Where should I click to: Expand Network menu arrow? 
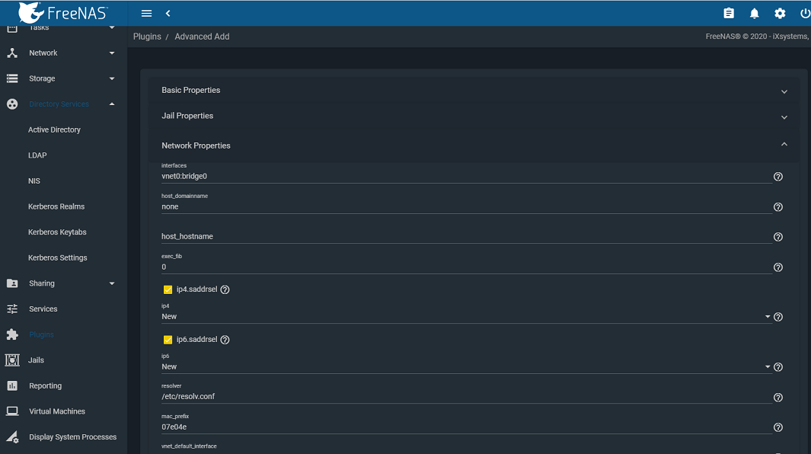point(112,53)
